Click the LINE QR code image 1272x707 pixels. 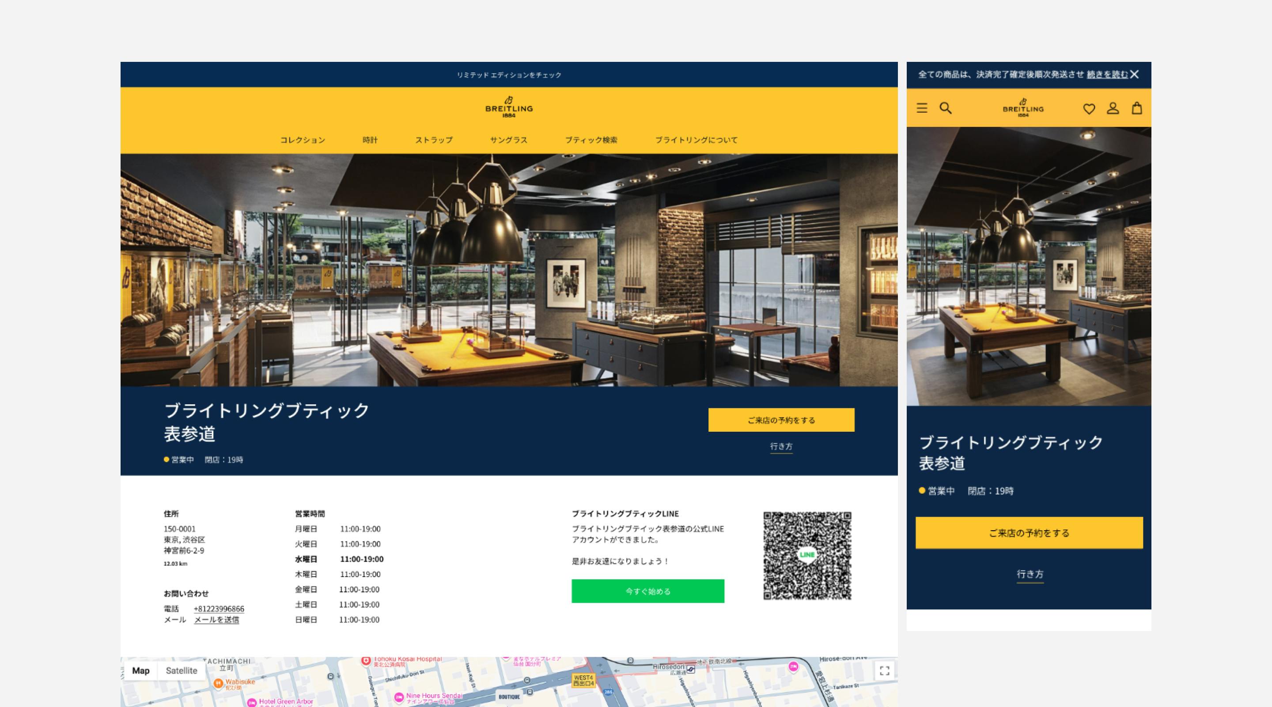807,555
